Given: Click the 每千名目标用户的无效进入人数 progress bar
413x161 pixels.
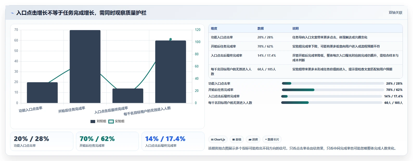Looking at the screenshot, I should (x=332, y=103).
